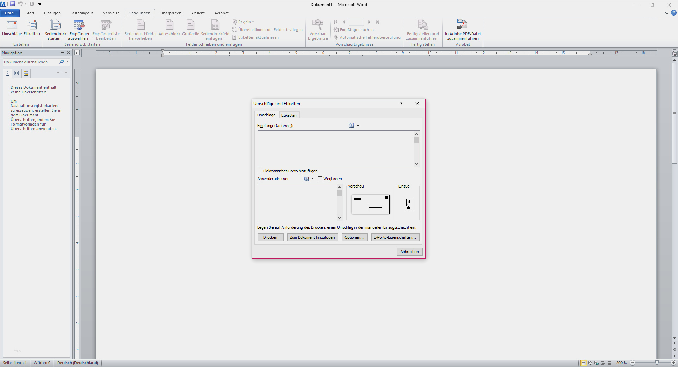Click Abbrechen to cancel dialog

click(x=409, y=252)
